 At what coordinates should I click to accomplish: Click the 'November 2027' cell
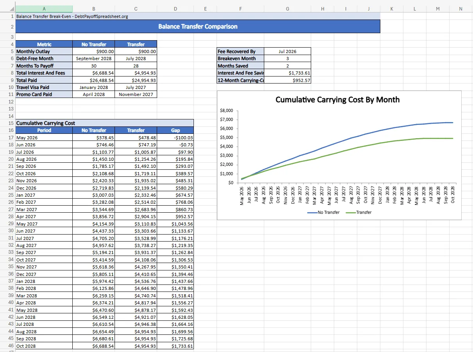[x=136, y=94]
